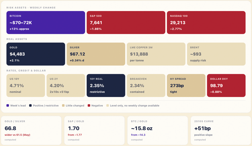Open the Bitcoin tile

tap(46, 22)
